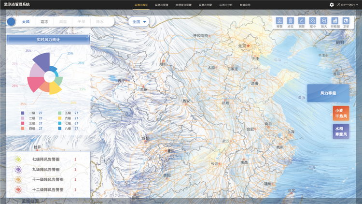The width and height of the screenshot is (362, 204).
Task: Switch to 行政图 administrative map view
Action: pyautogui.click(x=335, y=22)
